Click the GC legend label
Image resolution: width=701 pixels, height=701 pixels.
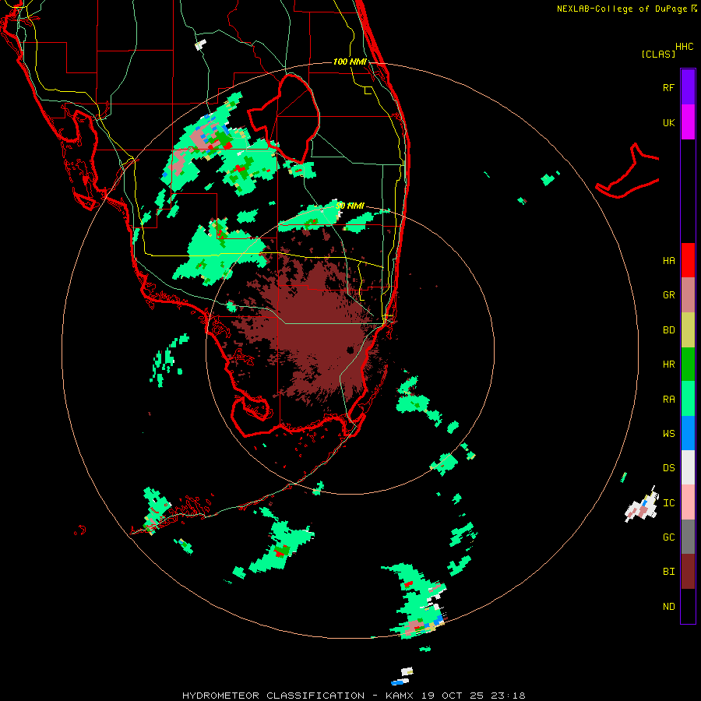pyautogui.click(x=668, y=537)
